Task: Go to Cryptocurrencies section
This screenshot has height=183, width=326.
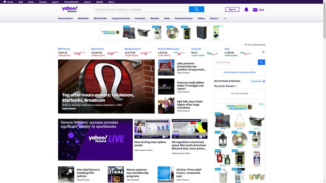Action: coord(121,18)
